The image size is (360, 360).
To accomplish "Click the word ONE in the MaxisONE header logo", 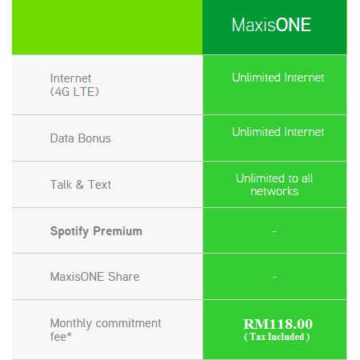I will coord(293,25).
